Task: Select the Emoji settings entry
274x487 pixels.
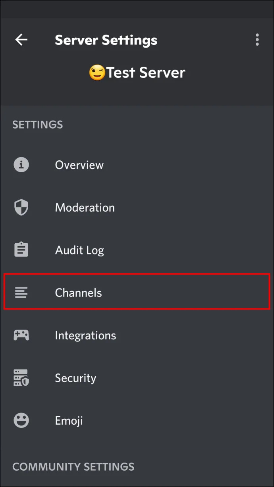Action: pyautogui.click(x=137, y=420)
